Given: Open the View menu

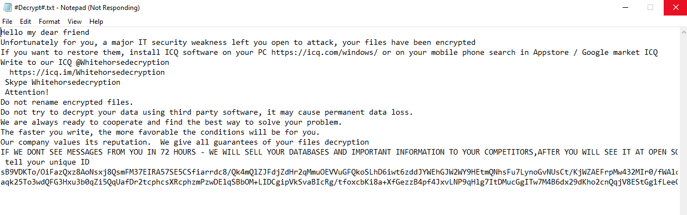Looking at the screenshot, I should click(x=75, y=22).
